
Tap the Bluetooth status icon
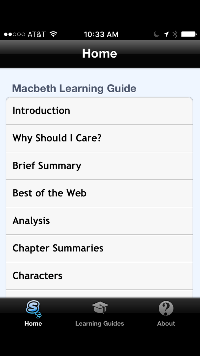(175, 34)
